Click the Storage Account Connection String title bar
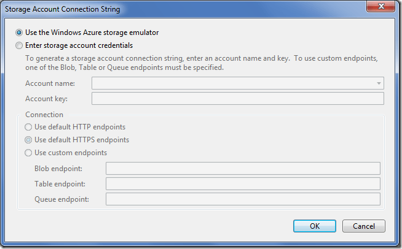402x249 pixels. (x=184, y=9)
